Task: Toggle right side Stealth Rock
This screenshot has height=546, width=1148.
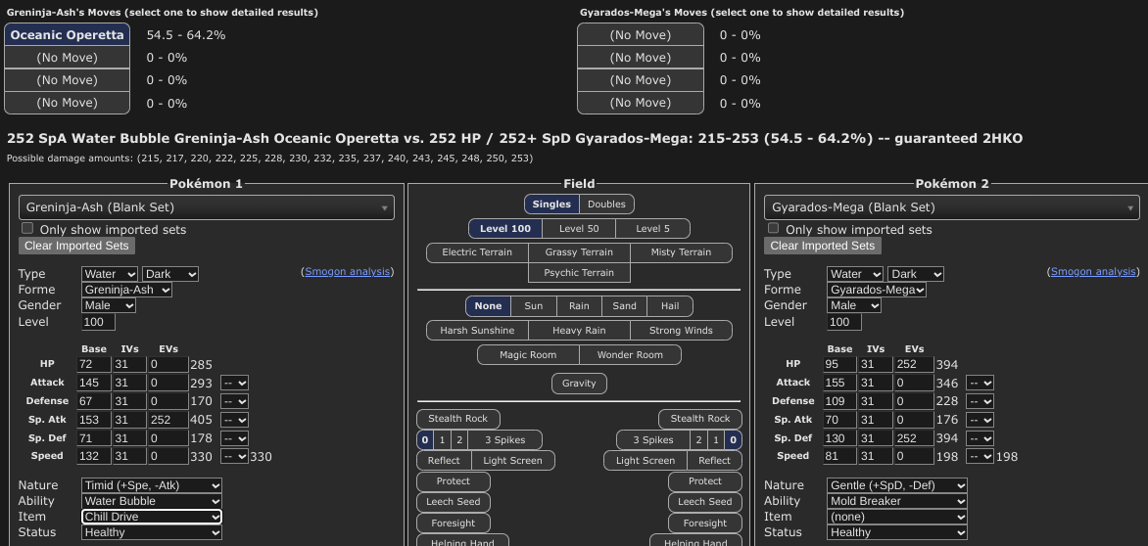Action: [x=700, y=419]
